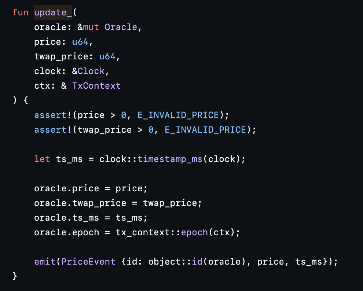Click oracle.twap_price assignment target
Screen dimensions: 363x291
click(x=80, y=203)
